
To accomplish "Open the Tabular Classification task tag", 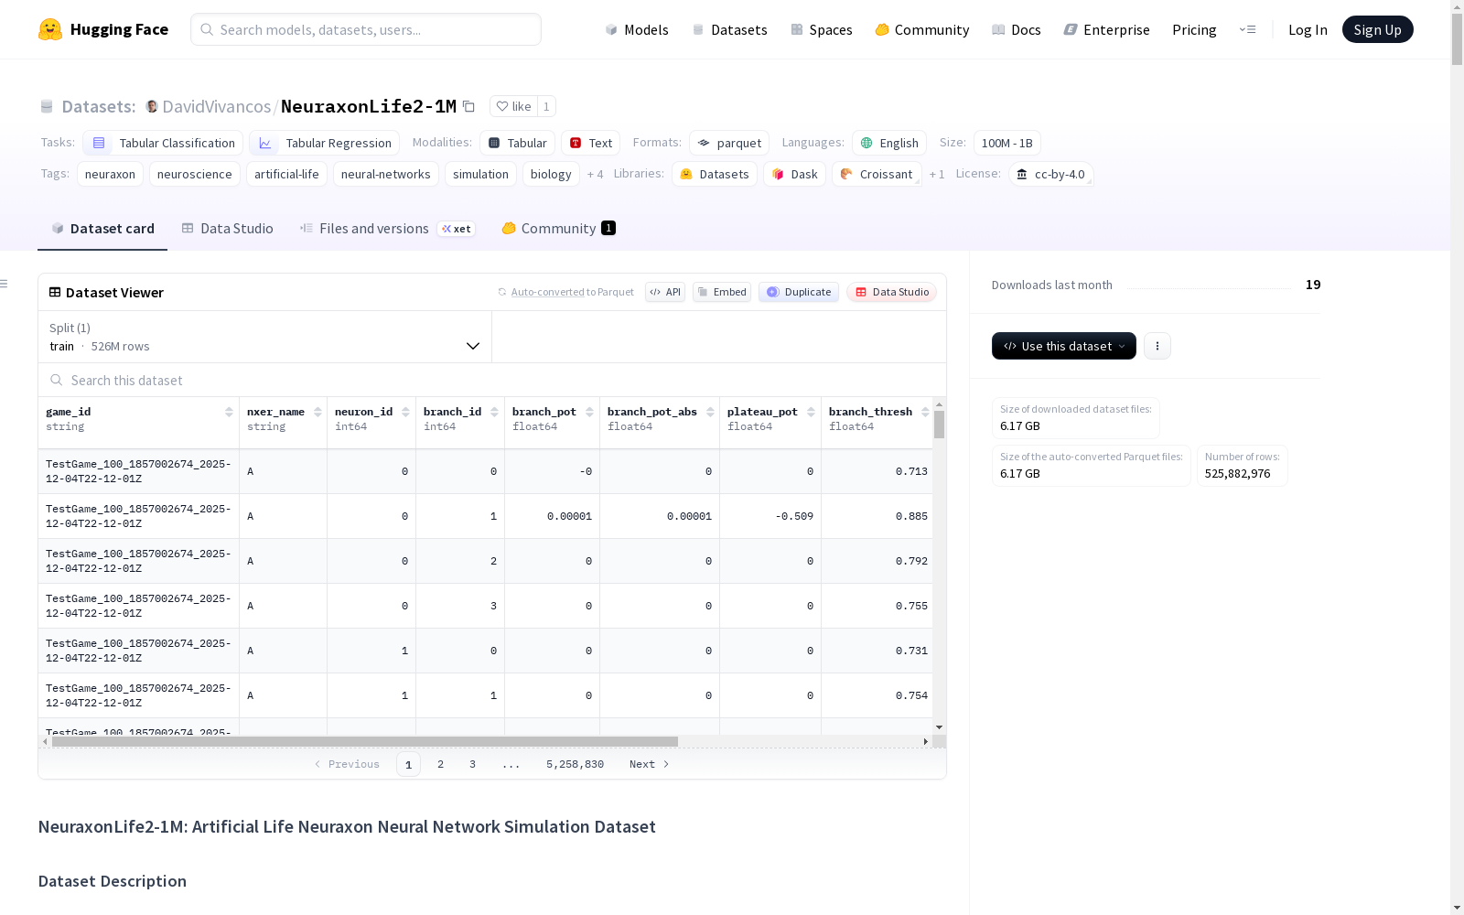I will (164, 143).
